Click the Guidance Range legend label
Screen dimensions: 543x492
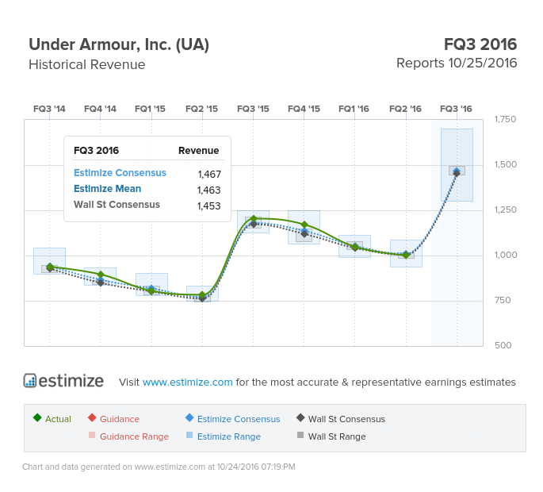coord(135,436)
